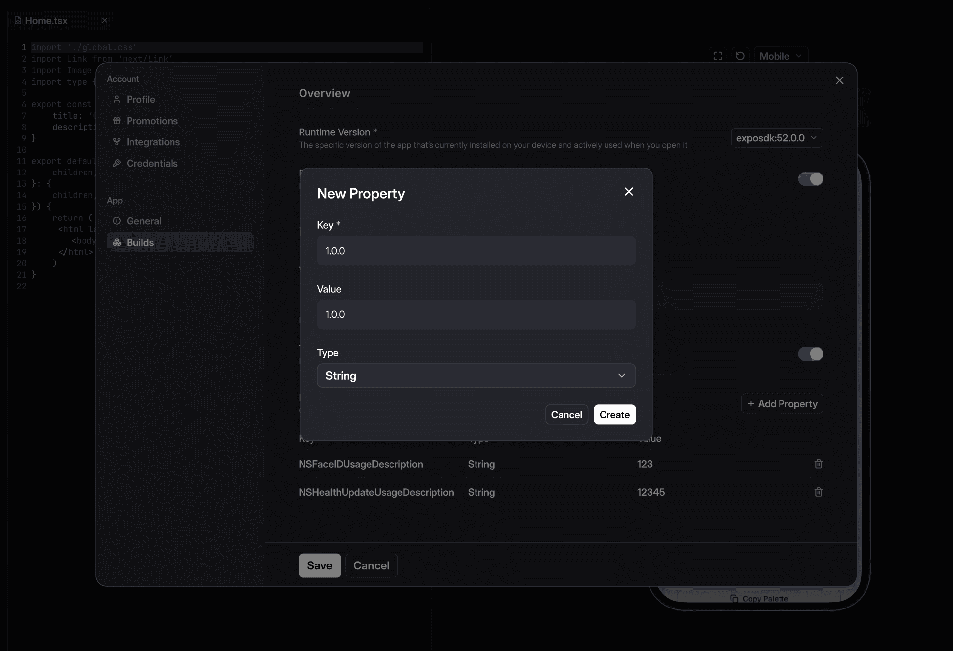Select the Profile icon in the Account sidebar
This screenshot has width=953, height=651.
point(117,99)
